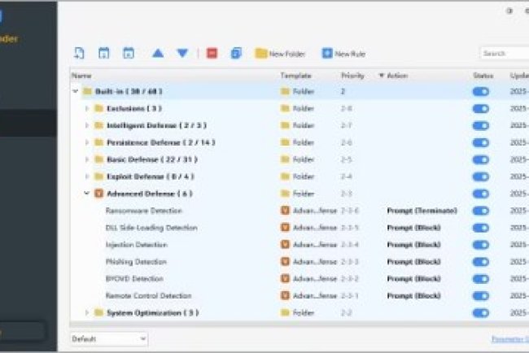The image size is (529, 353).
Task: Toggle Remote Control Detection status switch
Action: [481, 296]
